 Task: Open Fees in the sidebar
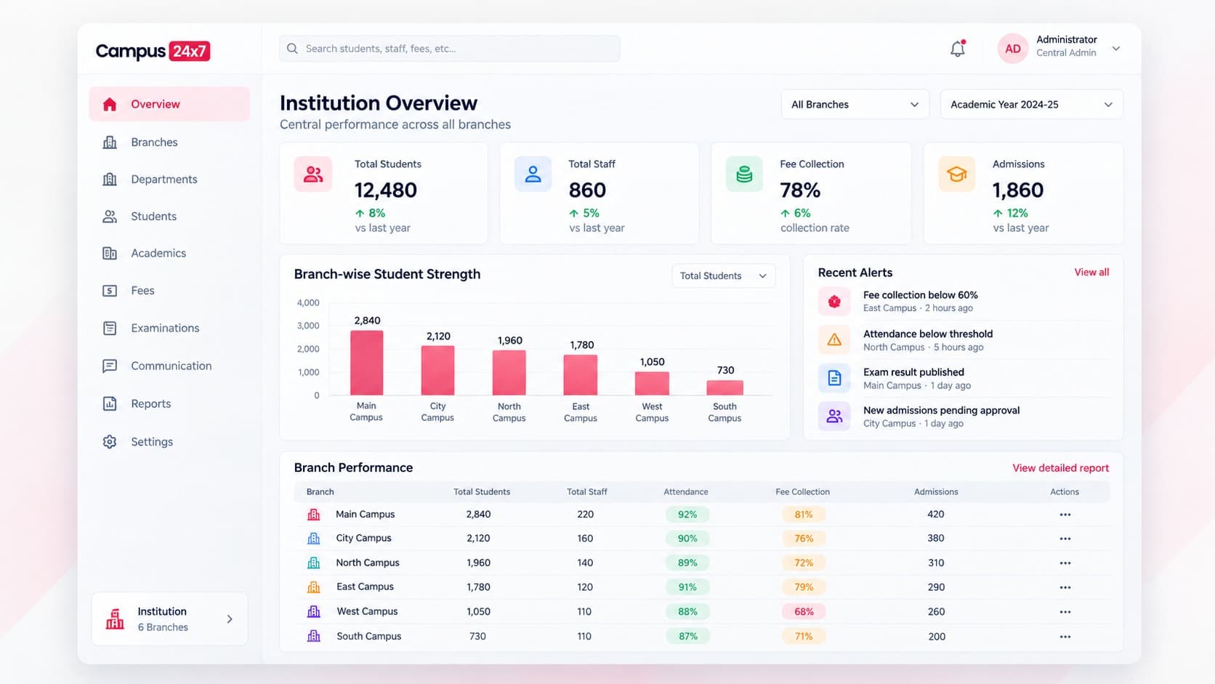click(169, 291)
